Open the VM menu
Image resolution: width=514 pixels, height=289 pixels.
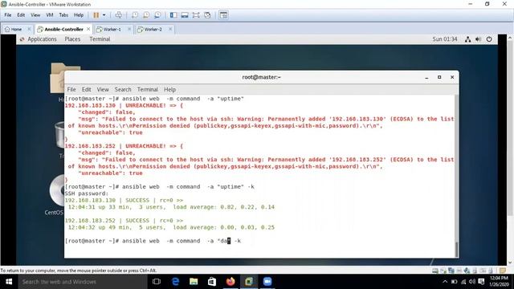click(50, 15)
